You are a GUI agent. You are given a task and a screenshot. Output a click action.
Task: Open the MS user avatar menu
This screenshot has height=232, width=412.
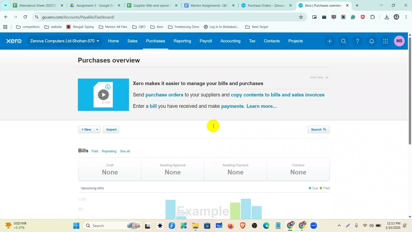(399, 41)
